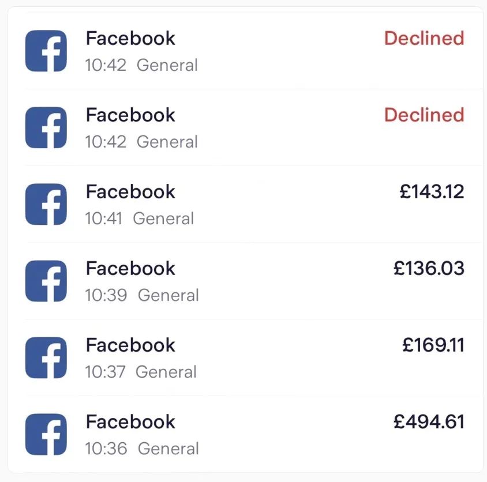487x482 pixels.
Task: Click the General category on 10:37 transaction
Action: pos(166,372)
